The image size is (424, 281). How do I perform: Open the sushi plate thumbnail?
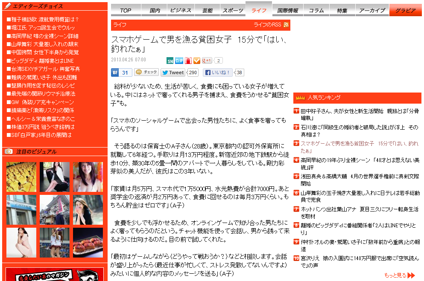[x=88, y=243]
